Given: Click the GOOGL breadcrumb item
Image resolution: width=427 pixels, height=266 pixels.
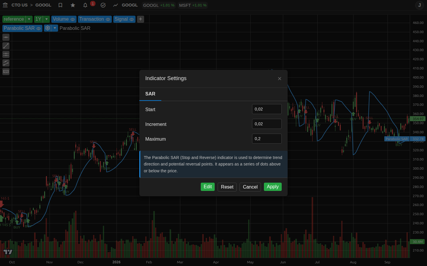Looking at the screenshot, I should [43, 5].
